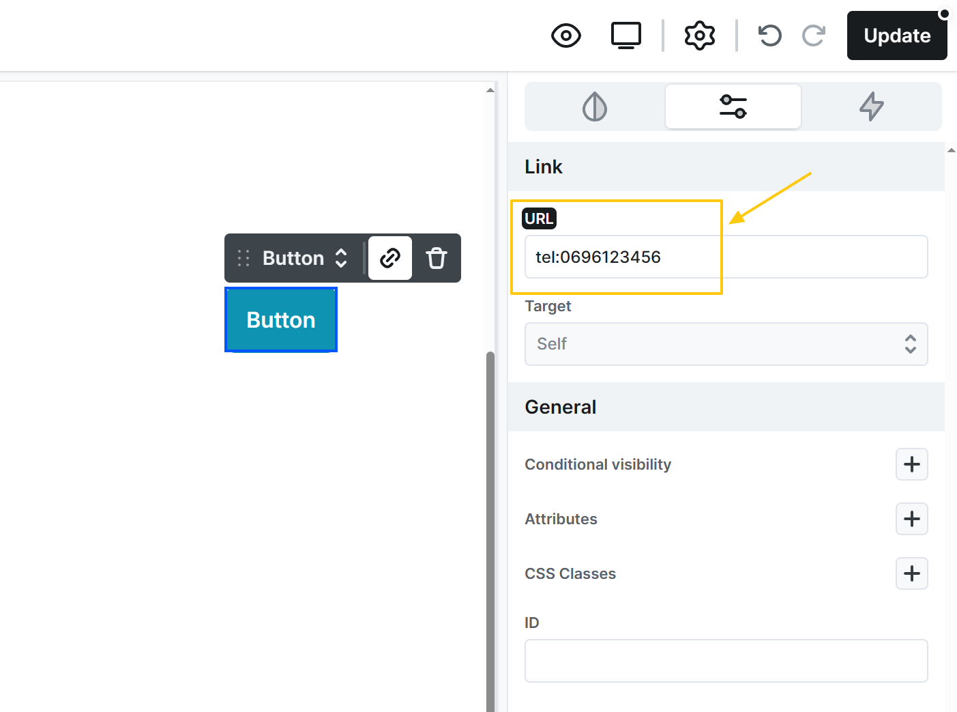Open the Button element type selector

click(305, 258)
